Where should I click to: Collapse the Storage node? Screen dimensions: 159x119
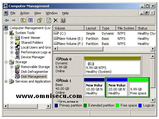click(6, 62)
